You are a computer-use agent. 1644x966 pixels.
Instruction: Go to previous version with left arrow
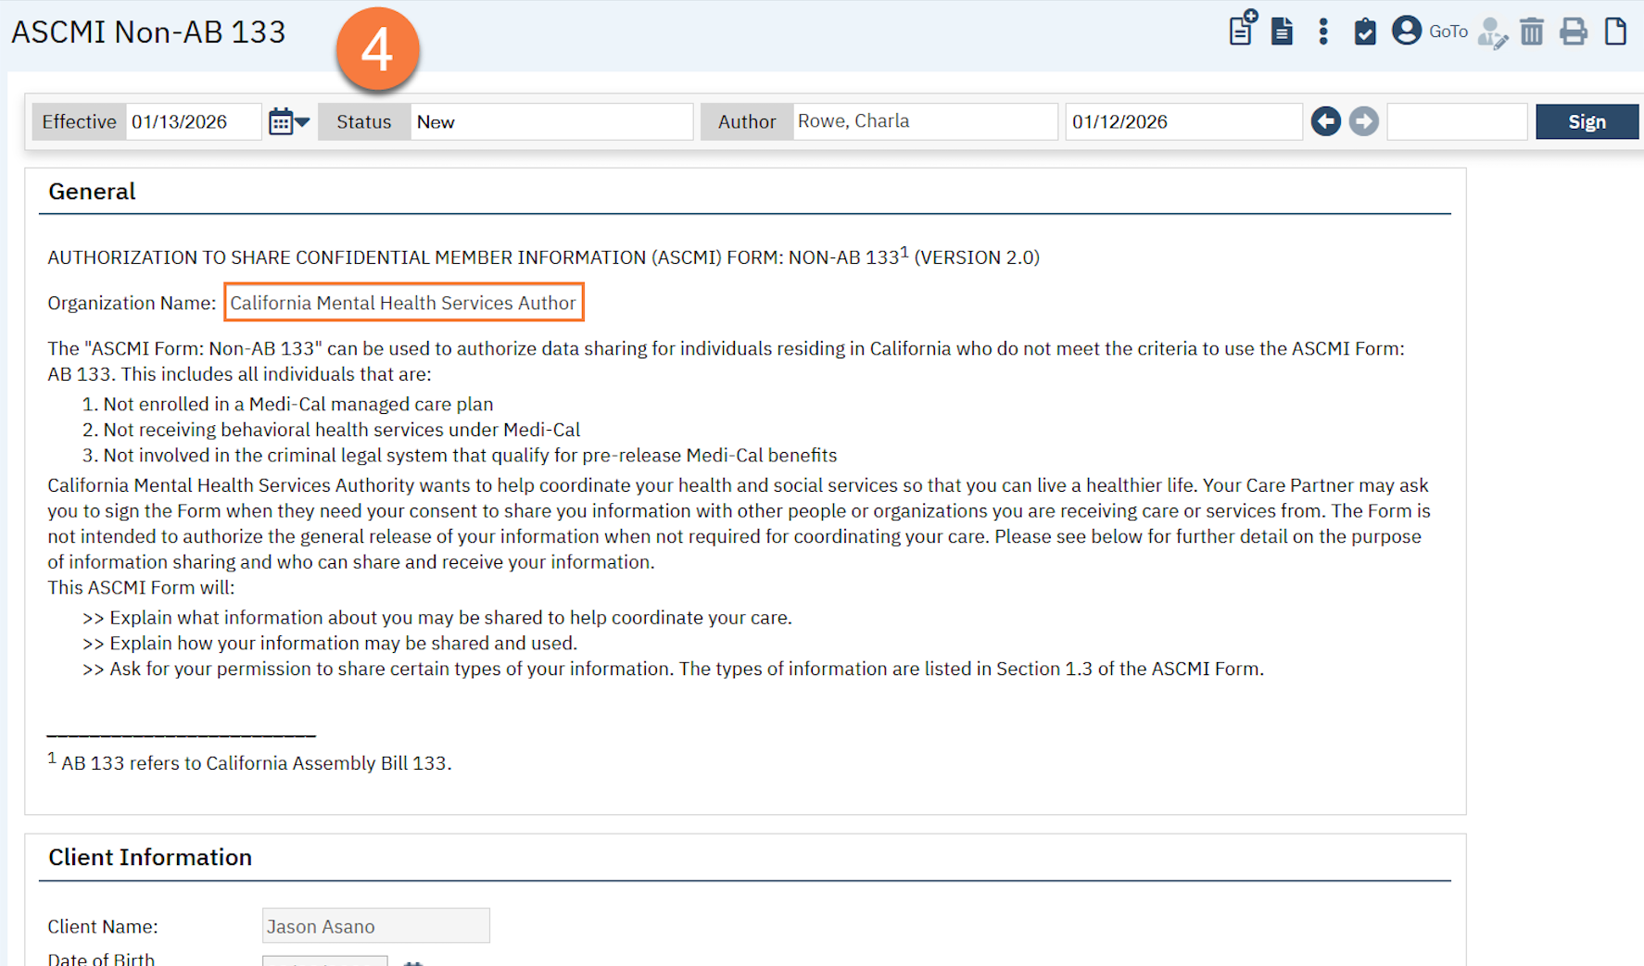(1325, 121)
